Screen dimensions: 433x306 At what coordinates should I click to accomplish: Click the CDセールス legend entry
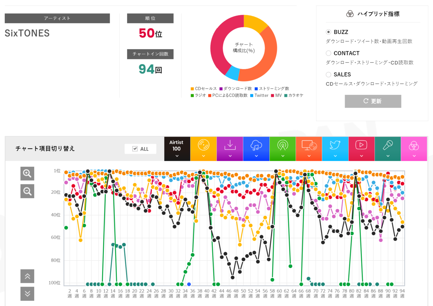[204, 88]
